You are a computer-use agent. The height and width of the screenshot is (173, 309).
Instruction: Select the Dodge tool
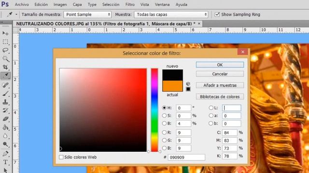(x=5, y=145)
